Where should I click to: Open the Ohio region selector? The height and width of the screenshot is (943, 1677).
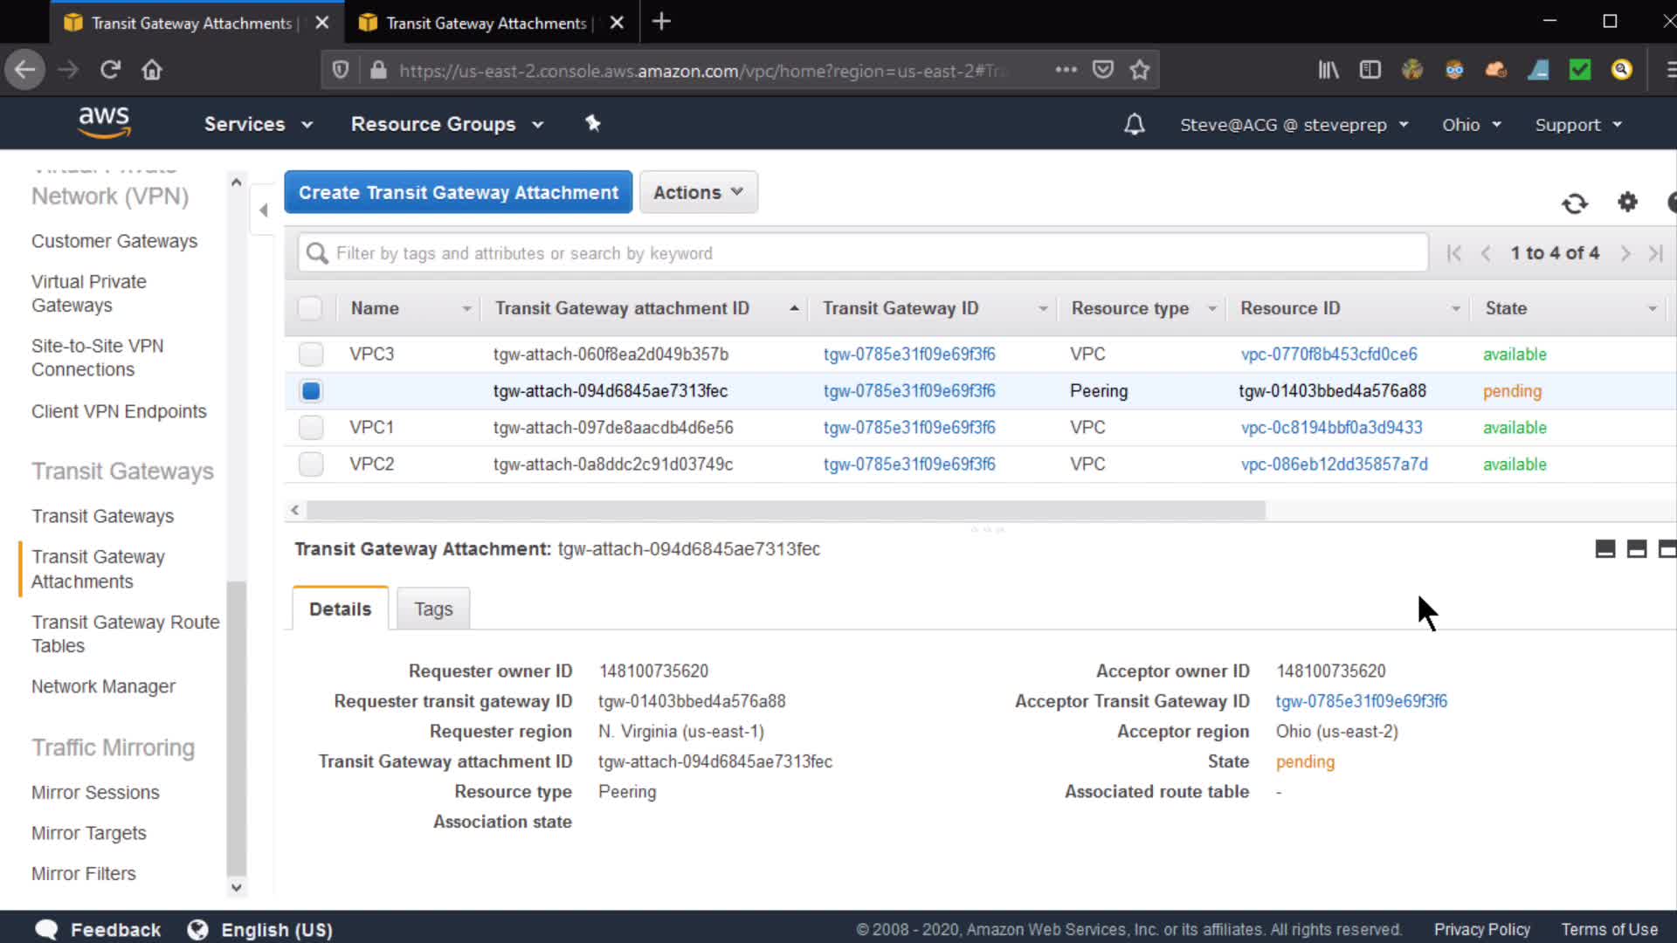coord(1471,125)
